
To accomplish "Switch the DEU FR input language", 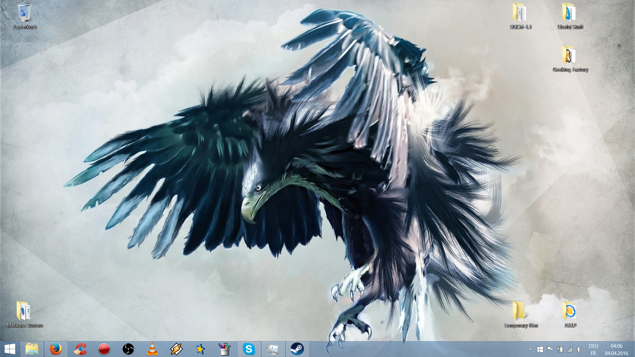I will (593, 349).
